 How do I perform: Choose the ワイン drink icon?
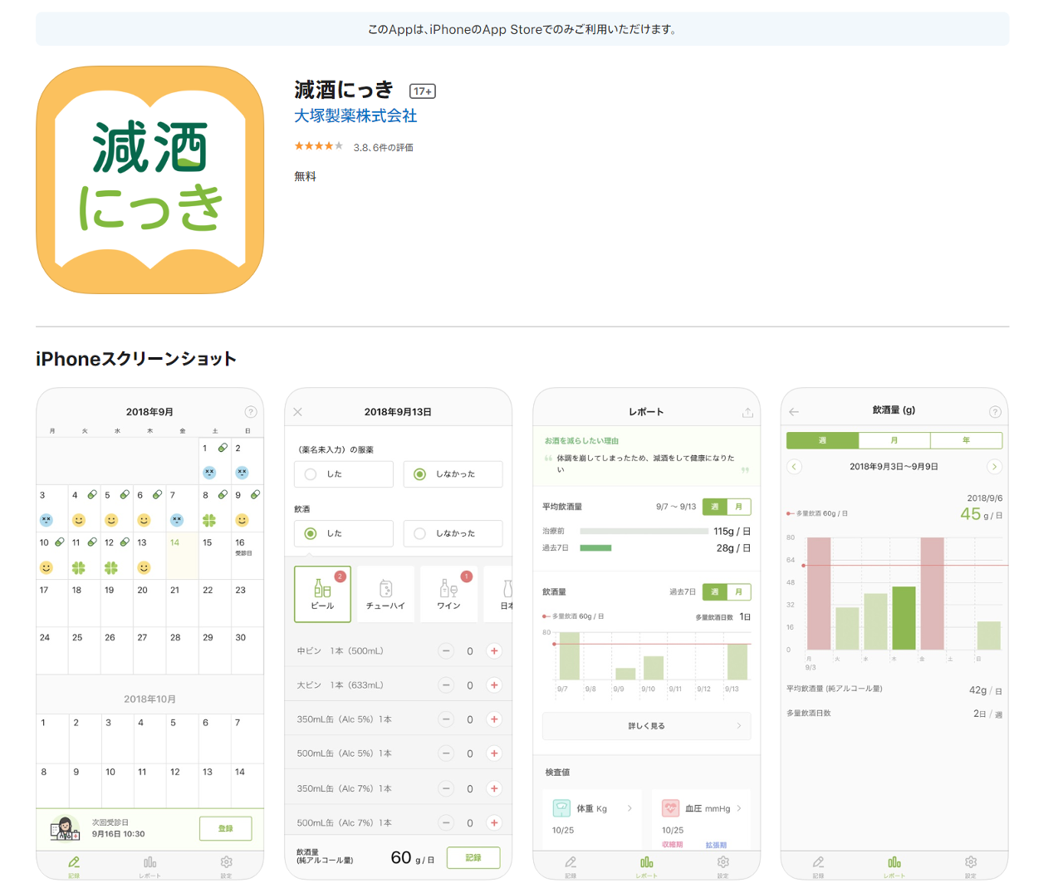pyautogui.click(x=448, y=594)
